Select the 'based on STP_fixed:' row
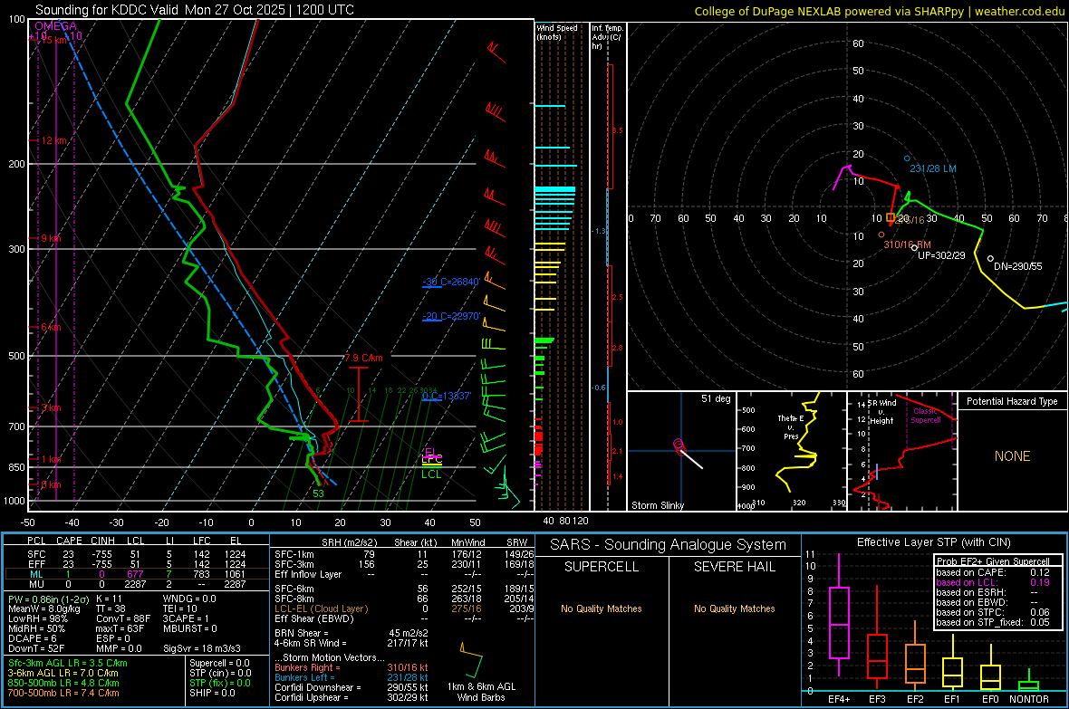This screenshot has height=709, width=1069. (993, 622)
